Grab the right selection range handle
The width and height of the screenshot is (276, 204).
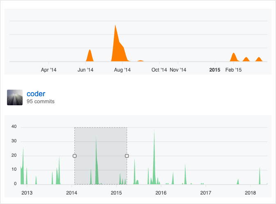click(x=127, y=156)
